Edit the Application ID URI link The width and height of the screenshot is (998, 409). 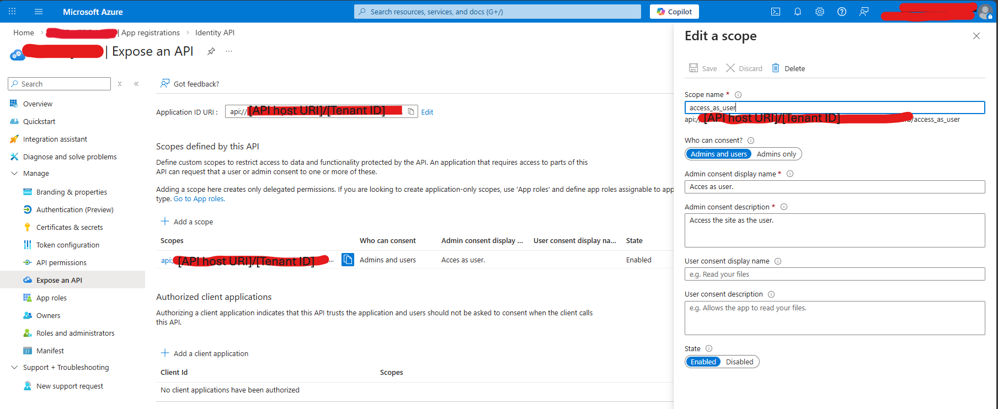(x=427, y=112)
